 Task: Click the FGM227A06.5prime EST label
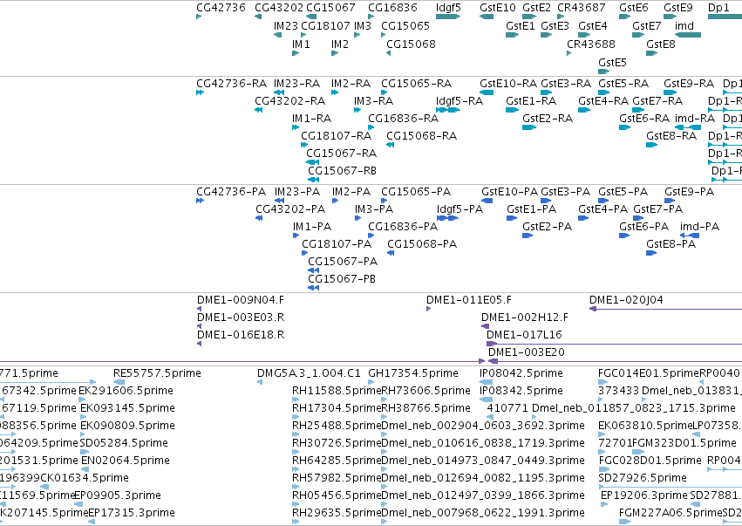coord(671,513)
